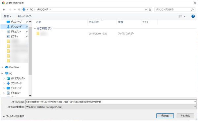
Task: Create a 新しいフォルダー
Action: (x=25, y=16)
